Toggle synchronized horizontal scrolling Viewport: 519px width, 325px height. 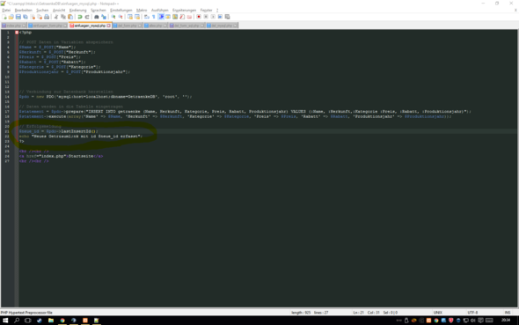[x=137, y=17]
